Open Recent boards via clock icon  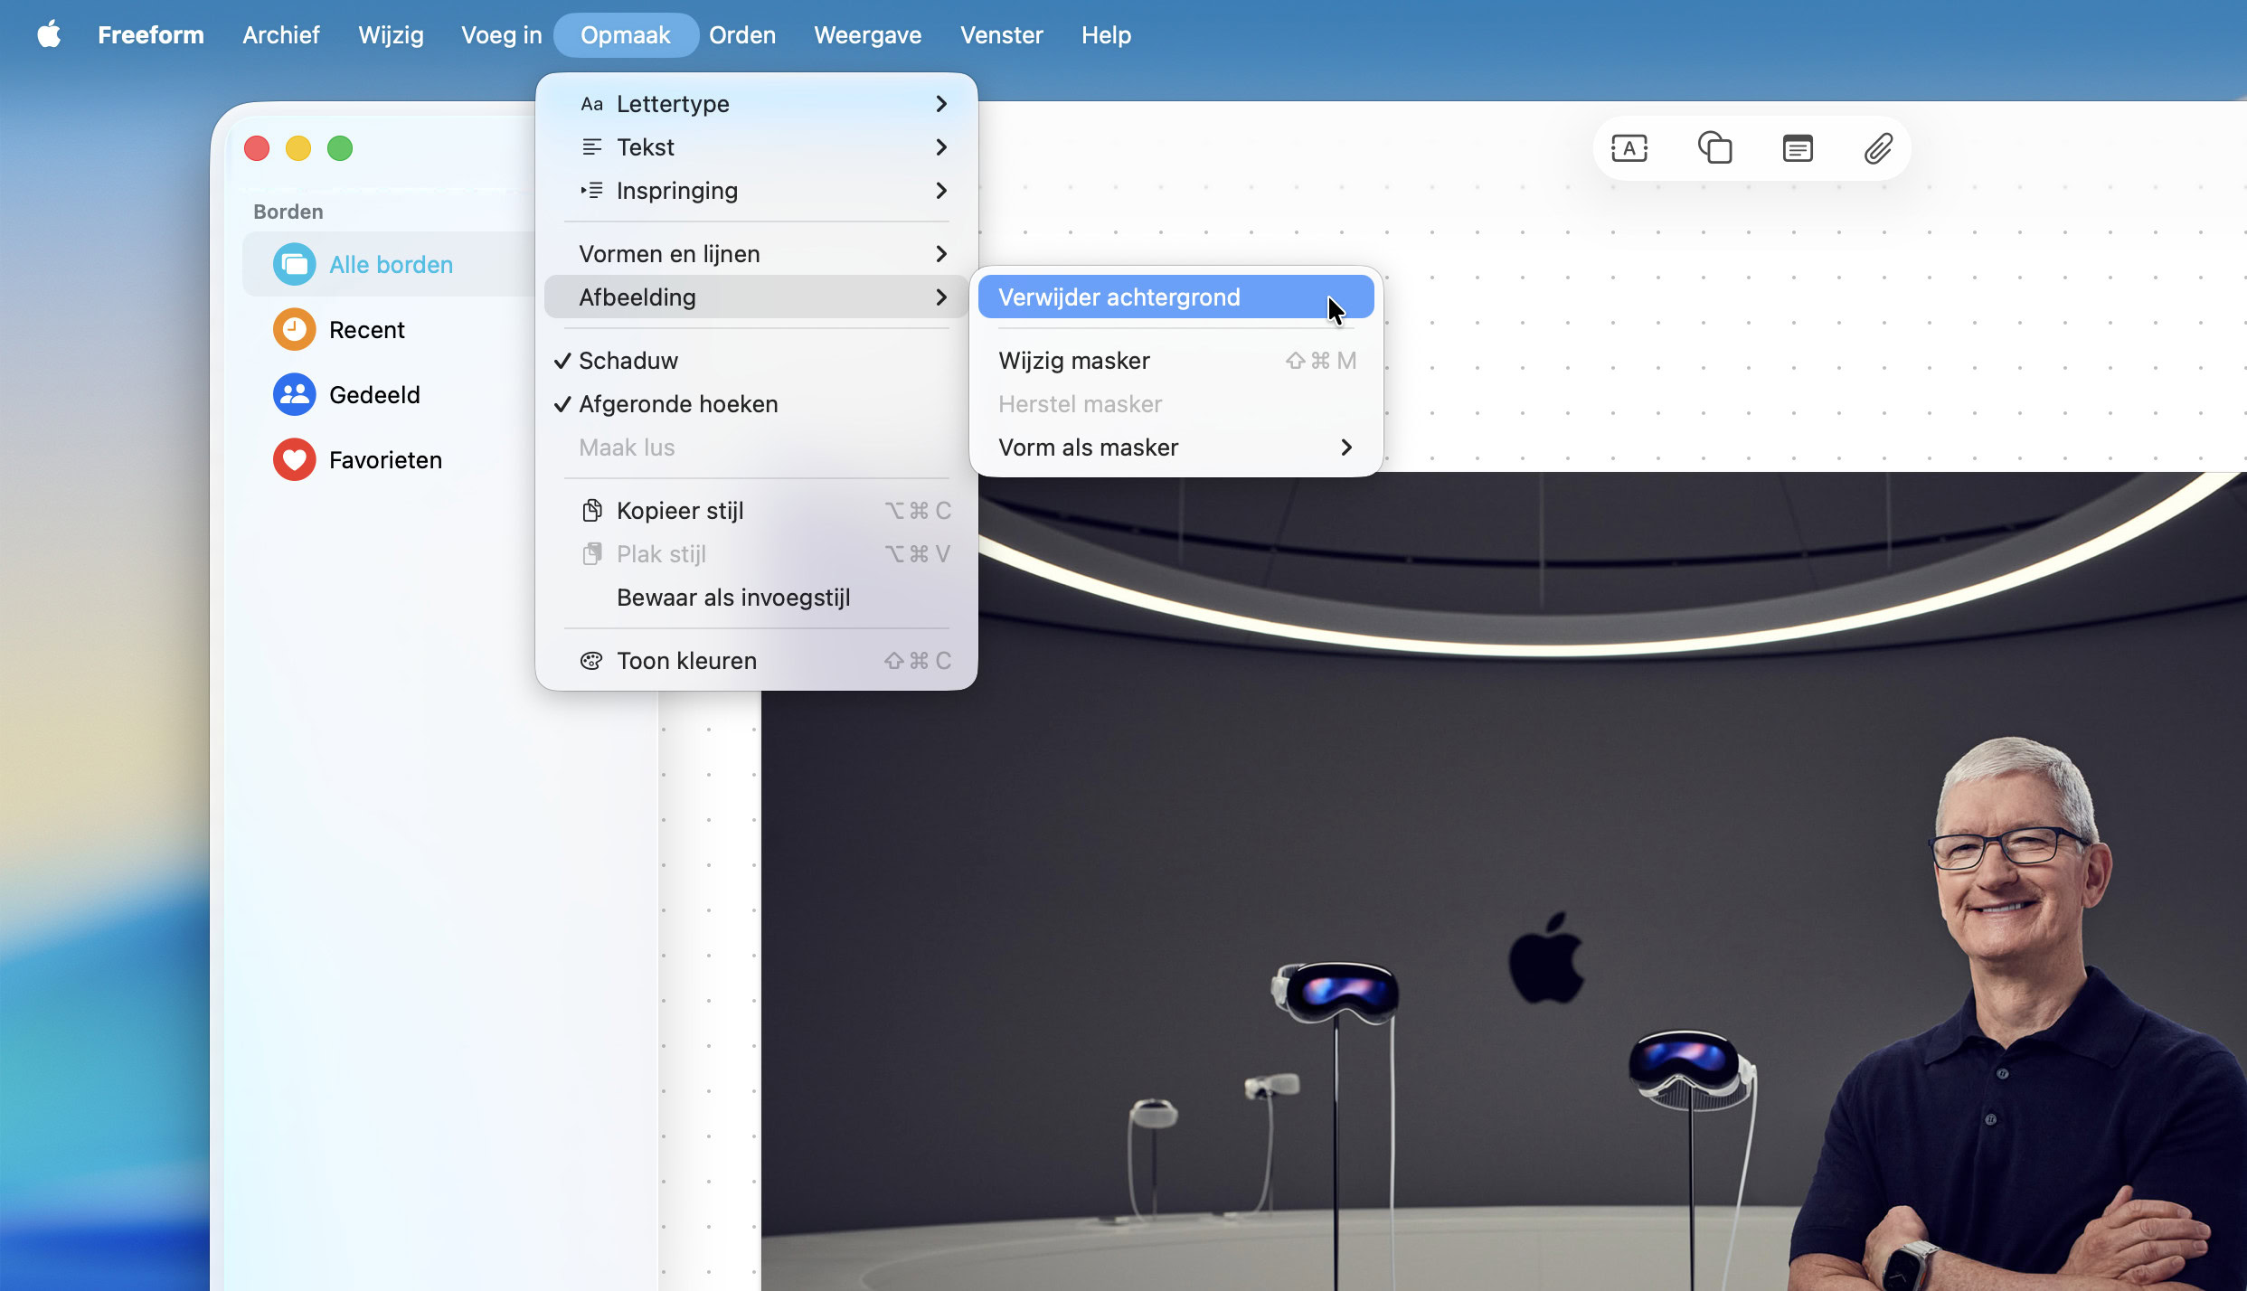click(x=294, y=330)
